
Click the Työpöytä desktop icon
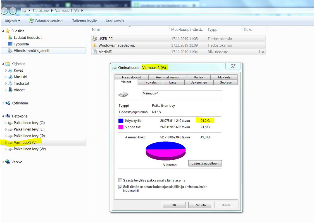click(x=10, y=44)
